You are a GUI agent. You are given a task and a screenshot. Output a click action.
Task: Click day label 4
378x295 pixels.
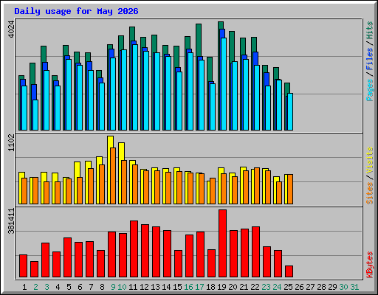pyautogui.click(x=58, y=287)
